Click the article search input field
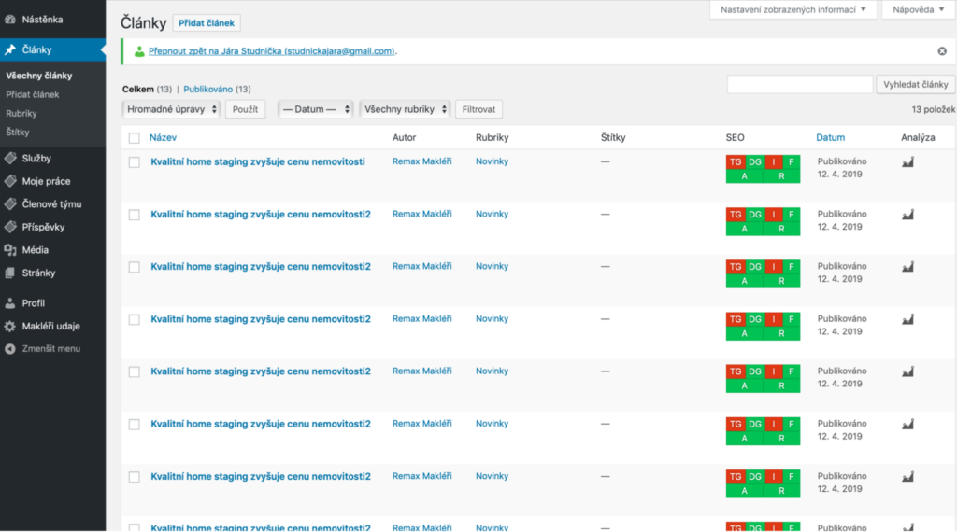 tap(800, 85)
